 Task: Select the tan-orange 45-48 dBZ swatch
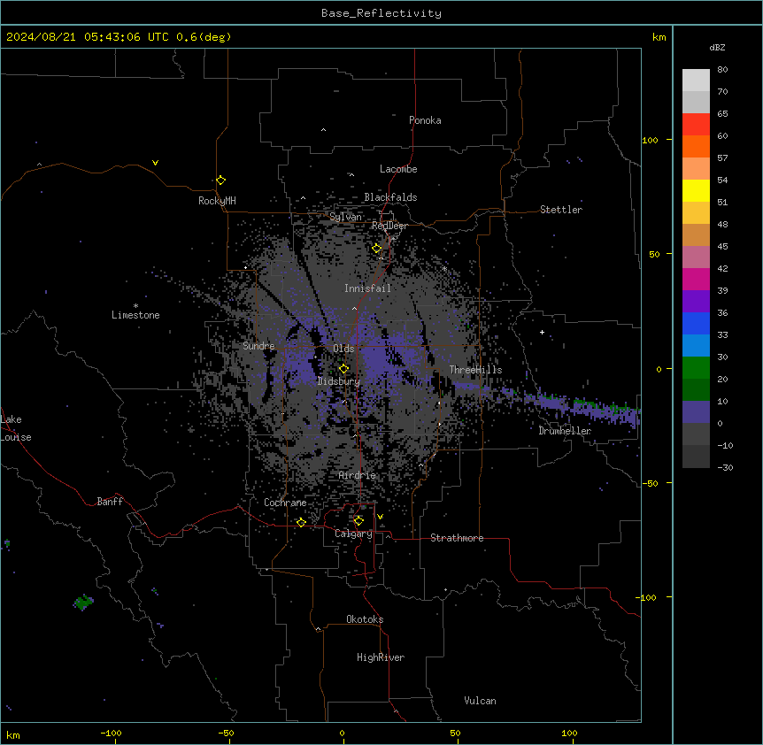coord(696,234)
